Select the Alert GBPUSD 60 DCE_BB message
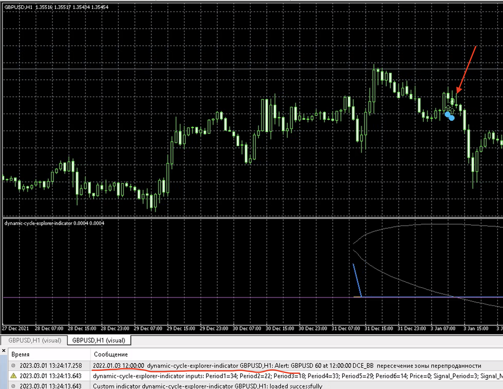The height and width of the screenshot is (389, 503). coord(287,365)
